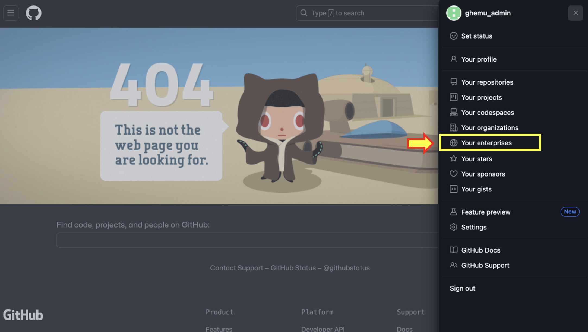Click the organizations building icon
The height and width of the screenshot is (332, 588).
tap(453, 127)
